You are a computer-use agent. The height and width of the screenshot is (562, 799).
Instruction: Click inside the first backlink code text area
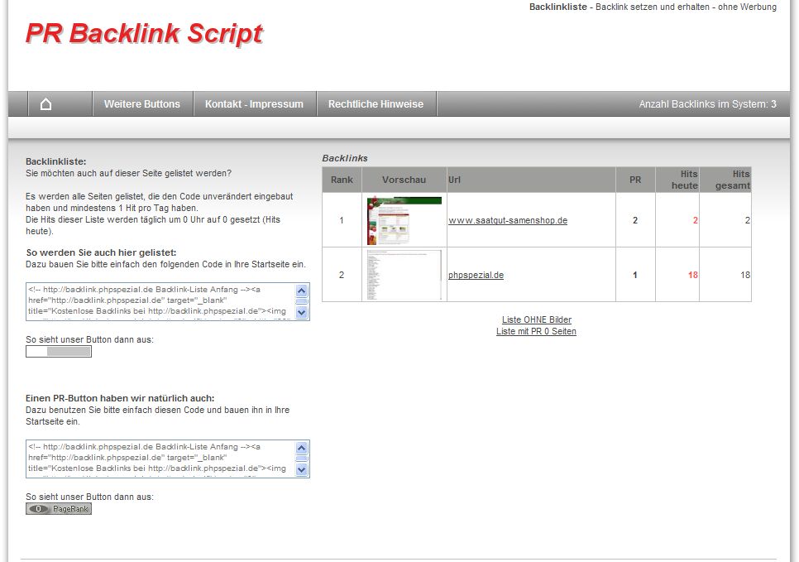pyautogui.click(x=160, y=302)
